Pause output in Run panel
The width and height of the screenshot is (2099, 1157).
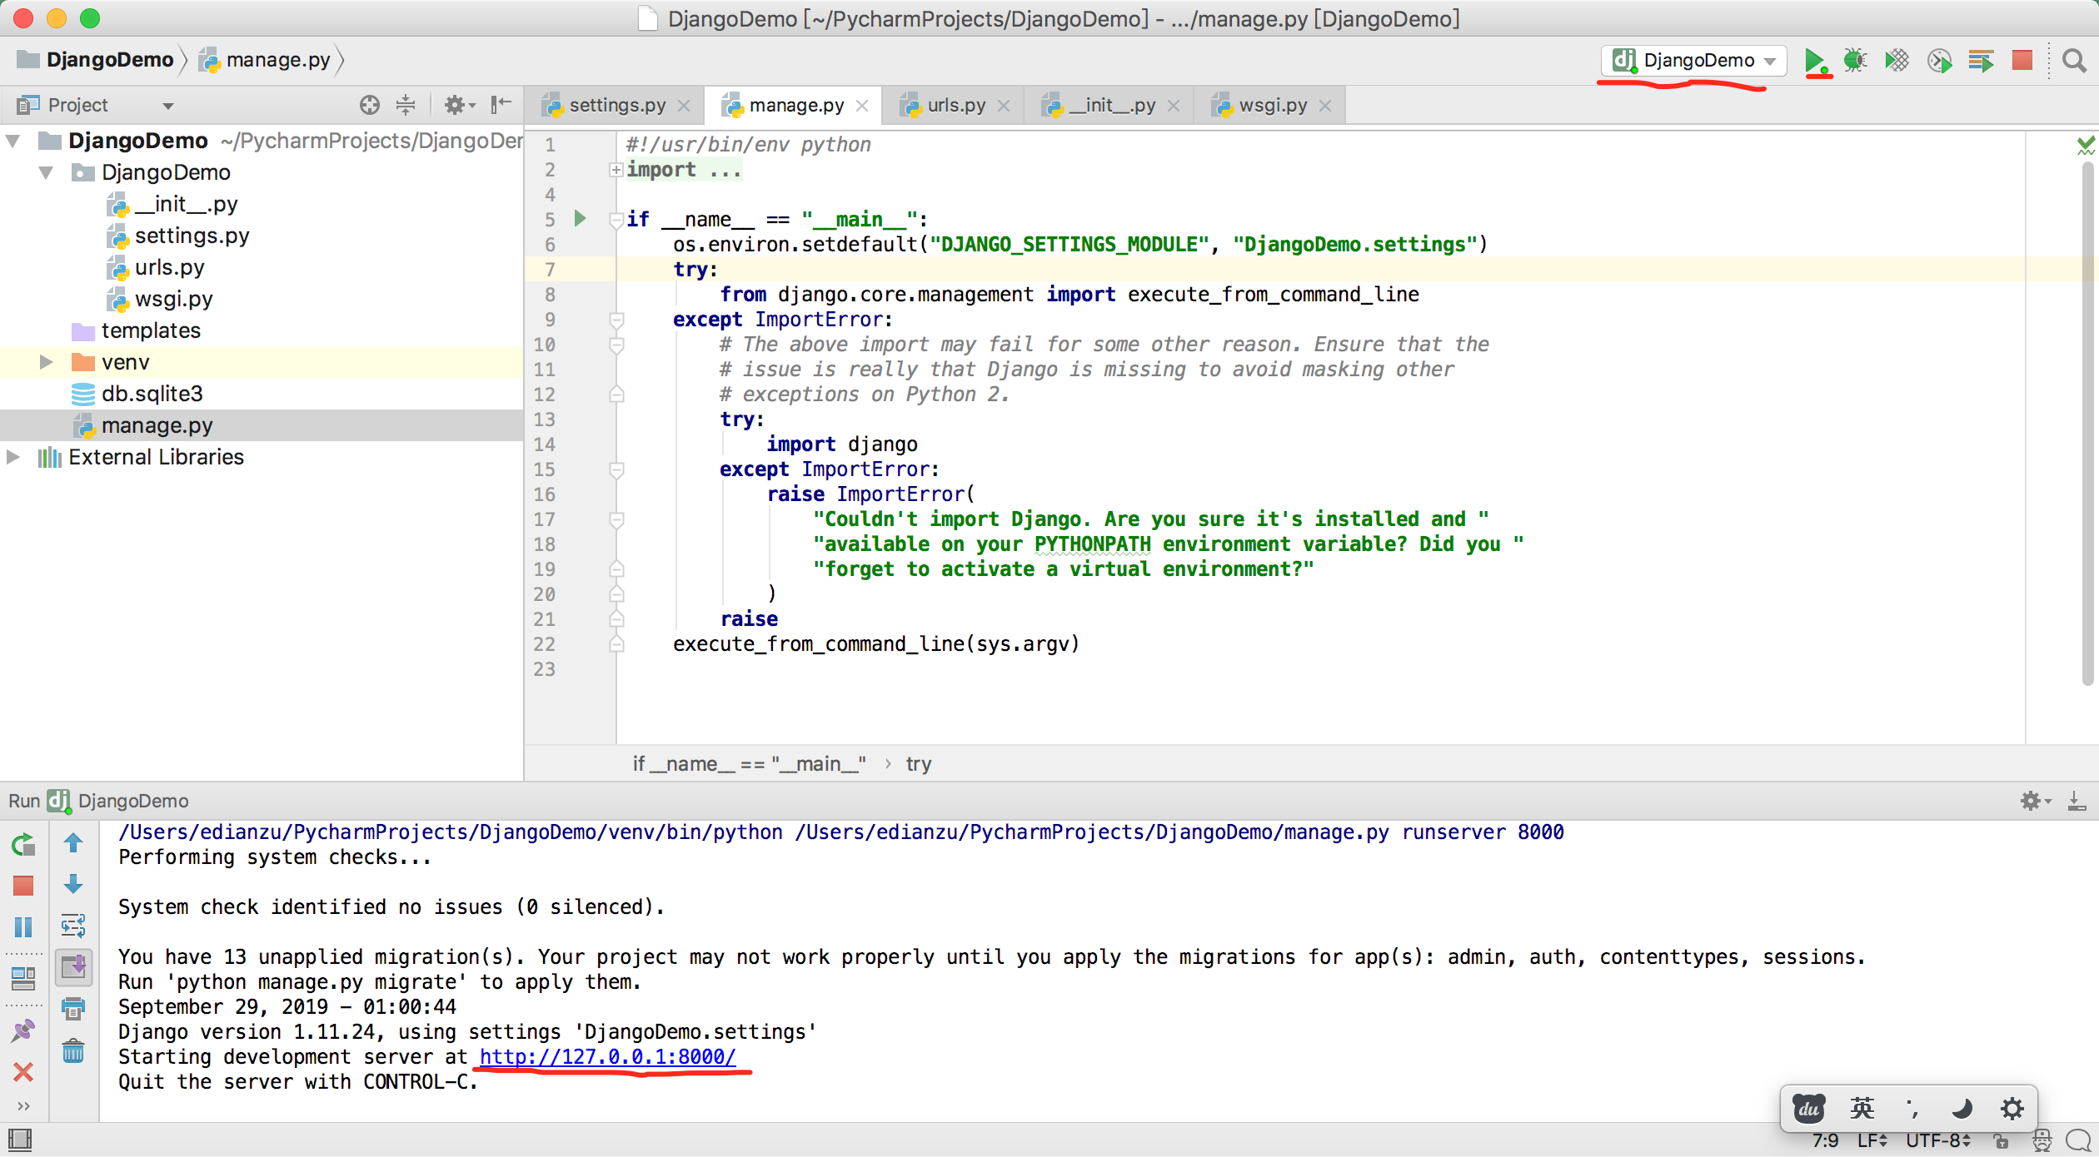[23, 926]
